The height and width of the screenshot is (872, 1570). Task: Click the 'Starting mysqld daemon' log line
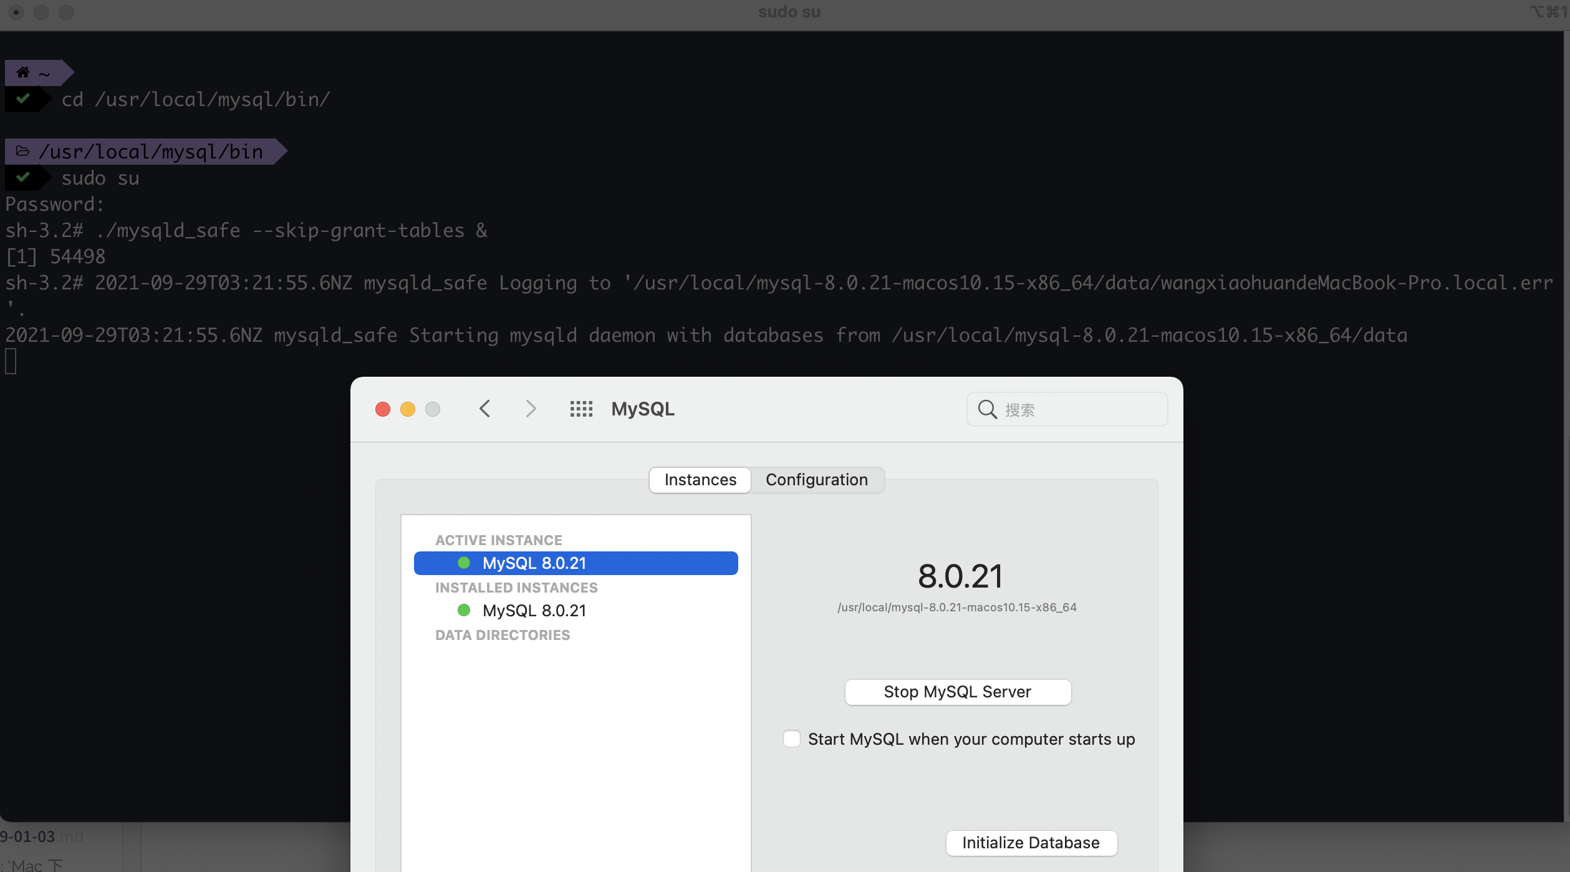pos(706,336)
